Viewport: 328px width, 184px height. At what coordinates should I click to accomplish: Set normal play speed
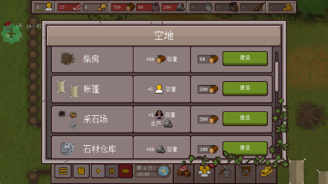[x=98, y=171]
